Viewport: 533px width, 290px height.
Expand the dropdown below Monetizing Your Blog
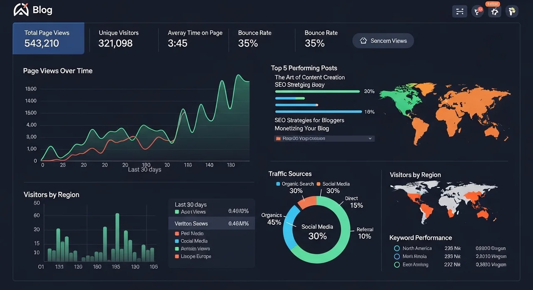click(x=324, y=139)
